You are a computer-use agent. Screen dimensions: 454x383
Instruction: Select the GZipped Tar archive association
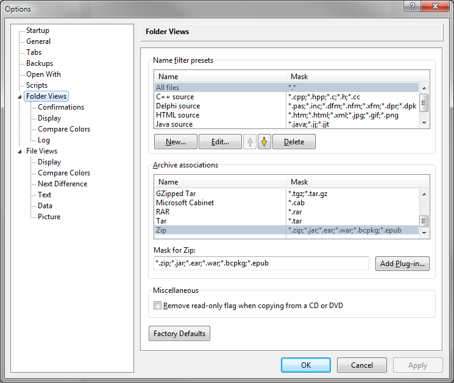click(286, 194)
